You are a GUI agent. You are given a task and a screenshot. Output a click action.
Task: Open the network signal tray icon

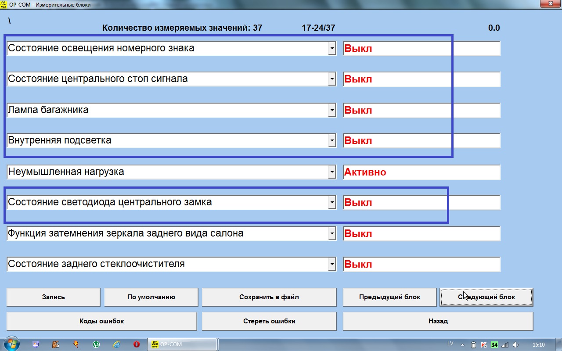pyautogui.click(x=505, y=344)
